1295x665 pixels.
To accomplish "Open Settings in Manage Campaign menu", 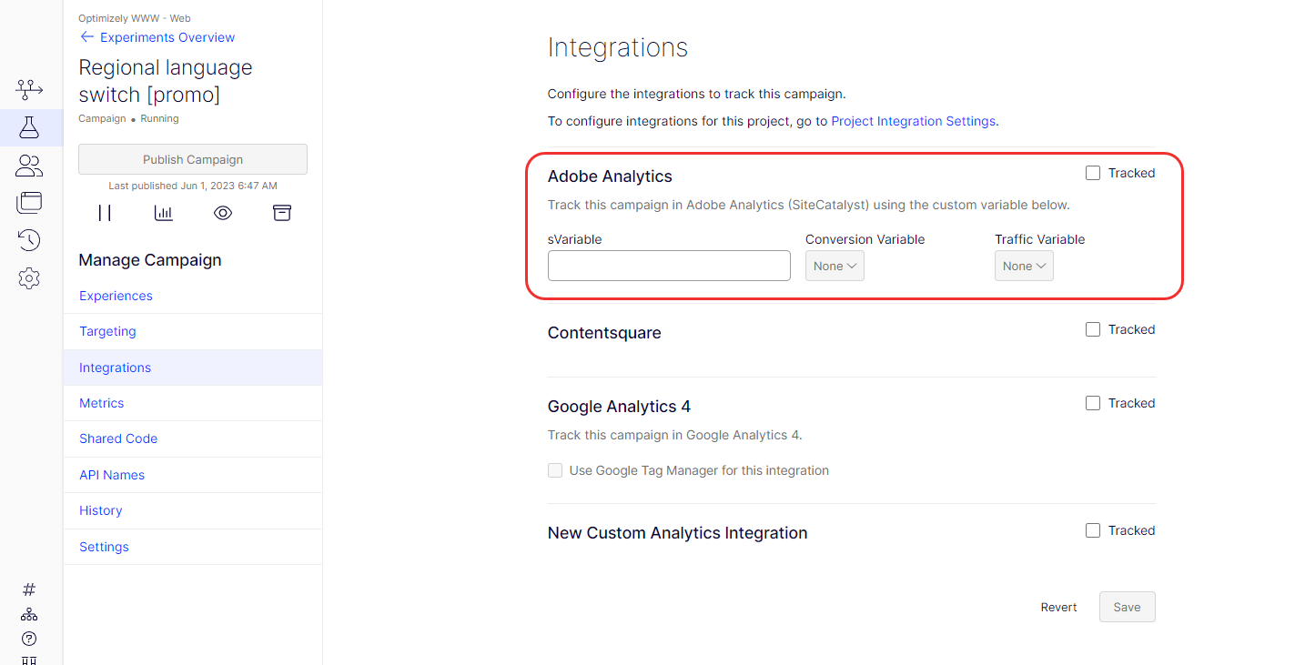I will tap(193, 547).
